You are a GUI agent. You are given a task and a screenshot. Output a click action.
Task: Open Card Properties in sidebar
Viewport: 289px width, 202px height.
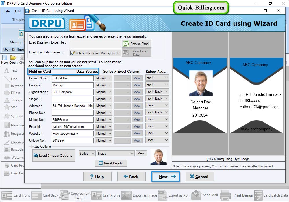pyautogui.click(x=14, y=165)
